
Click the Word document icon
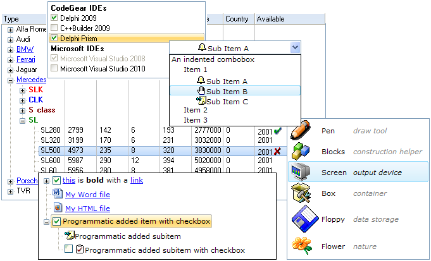(x=58, y=193)
